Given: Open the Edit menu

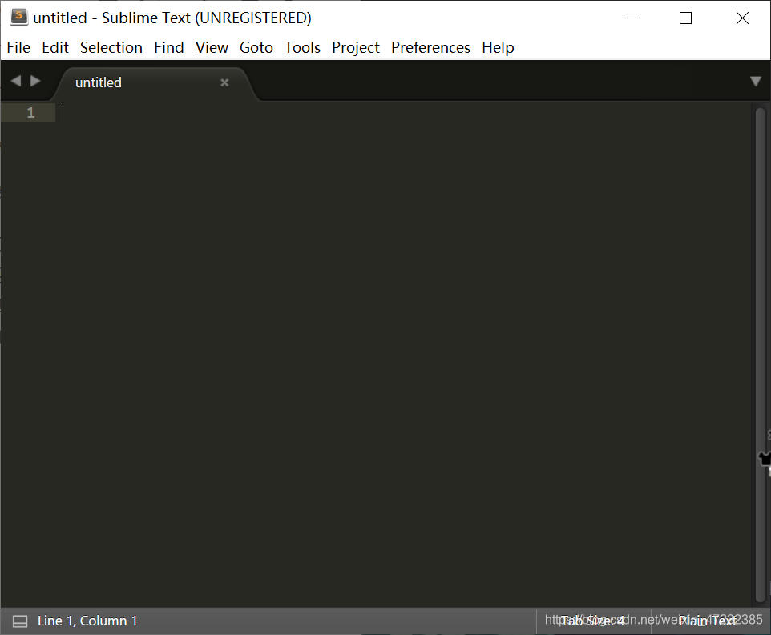Looking at the screenshot, I should click(55, 47).
